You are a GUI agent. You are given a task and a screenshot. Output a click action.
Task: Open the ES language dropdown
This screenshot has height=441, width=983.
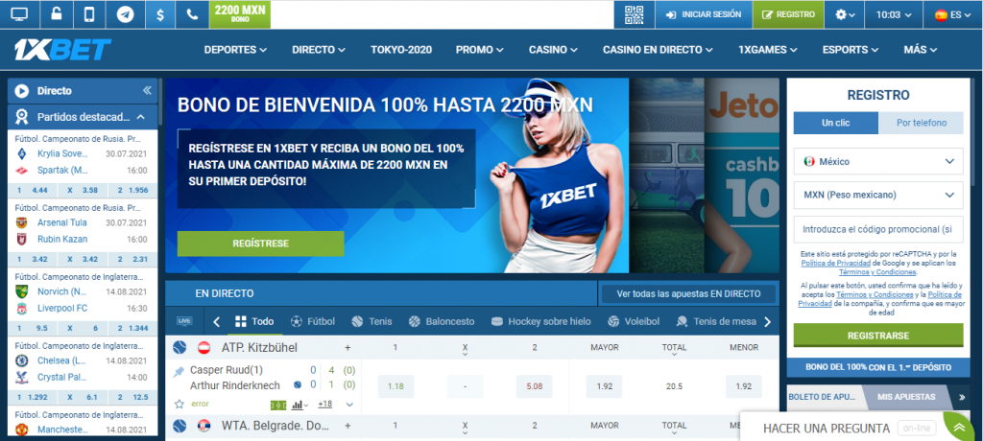(x=952, y=14)
